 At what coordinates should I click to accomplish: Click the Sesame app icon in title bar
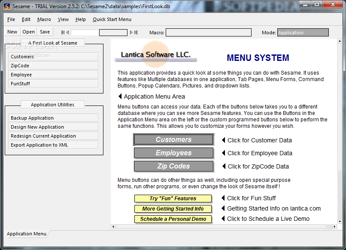[7, 6]
